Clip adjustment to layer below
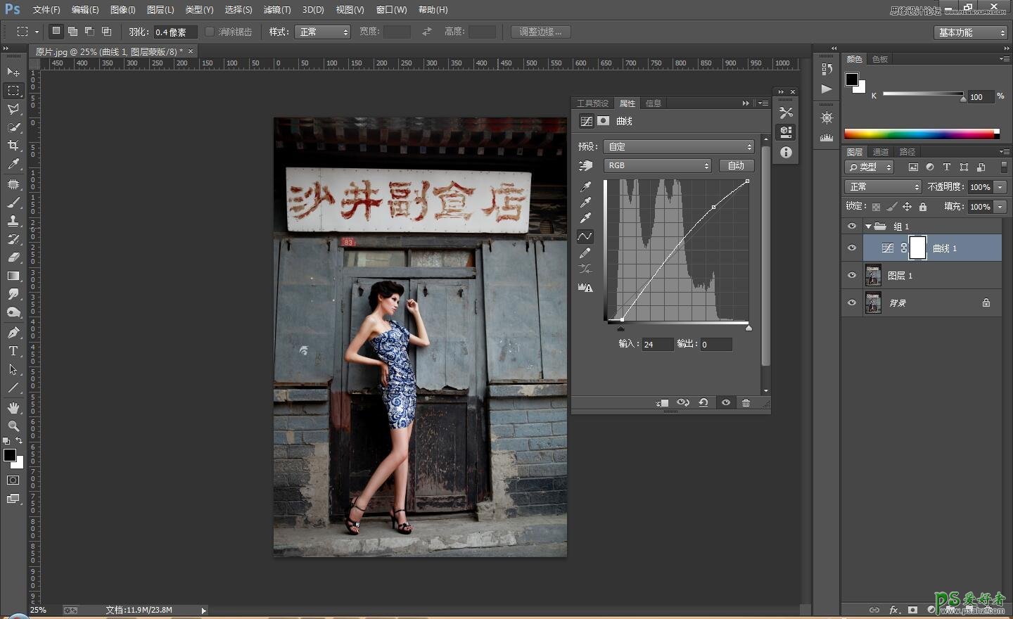This screenshot has width=1013, height=619. (662, 403)
